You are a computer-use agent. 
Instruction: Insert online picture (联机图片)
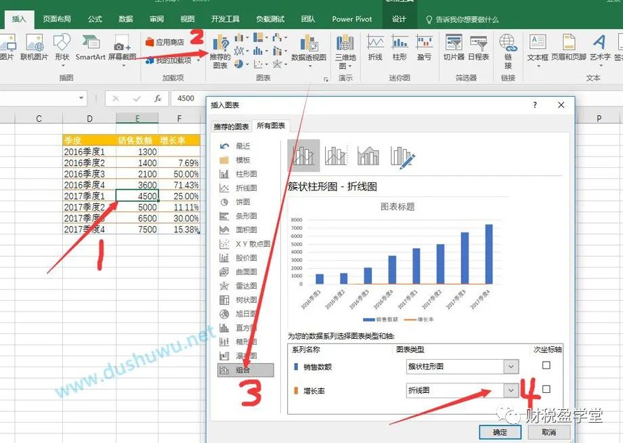(34, 47)
